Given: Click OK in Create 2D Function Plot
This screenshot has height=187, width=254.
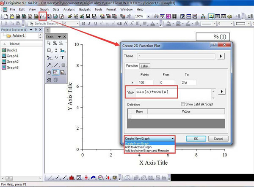Looking at the screenshot, I should 196,138.
